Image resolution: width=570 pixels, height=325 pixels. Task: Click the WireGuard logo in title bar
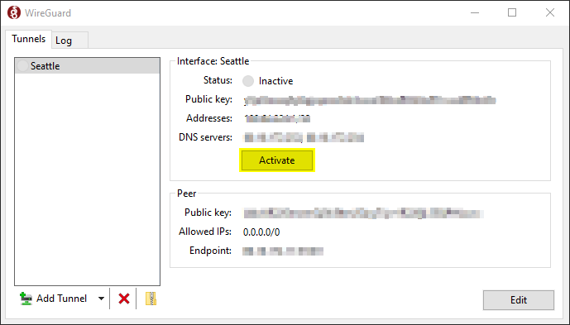[x=14, y=12]
